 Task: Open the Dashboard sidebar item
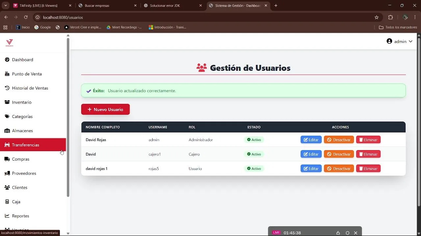33,60
